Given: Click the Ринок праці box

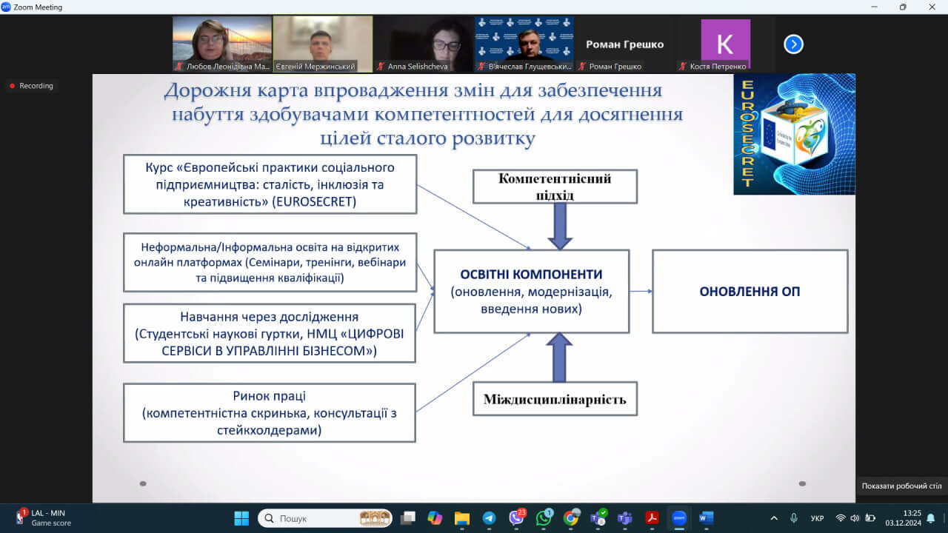Looking at the screenshot, I should tap(270, 413).
